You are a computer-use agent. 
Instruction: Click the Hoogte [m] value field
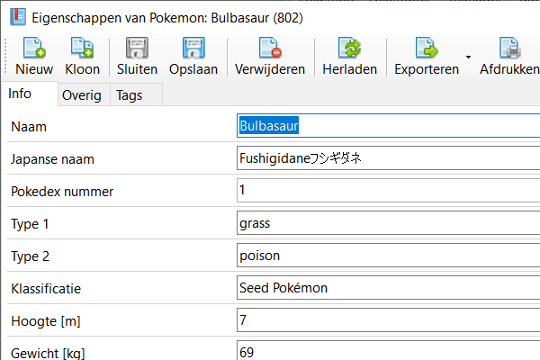coord(387,320)
